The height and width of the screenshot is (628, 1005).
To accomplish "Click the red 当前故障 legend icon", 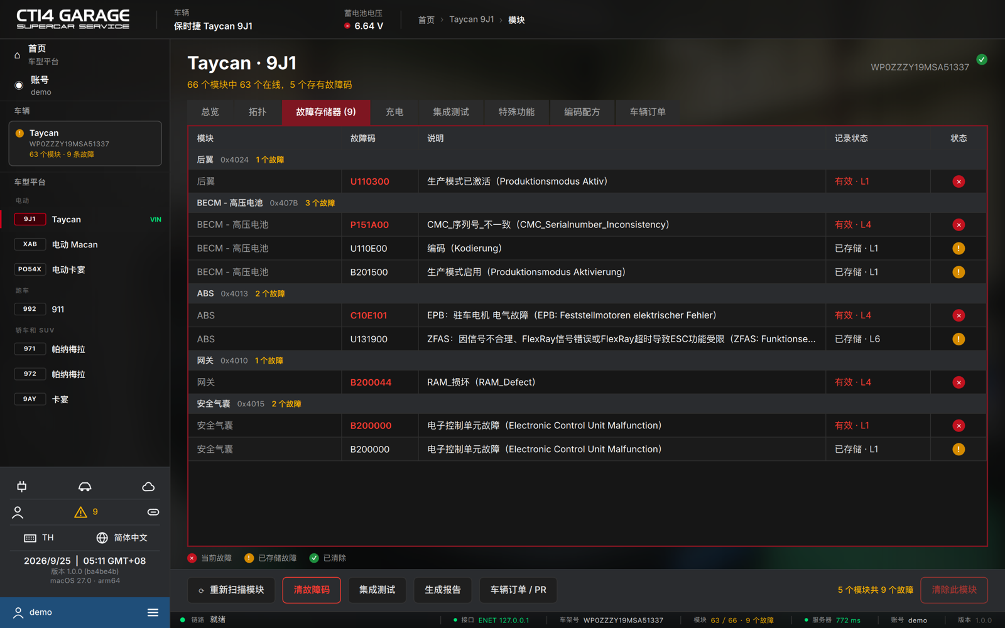I will pos(192,558).
